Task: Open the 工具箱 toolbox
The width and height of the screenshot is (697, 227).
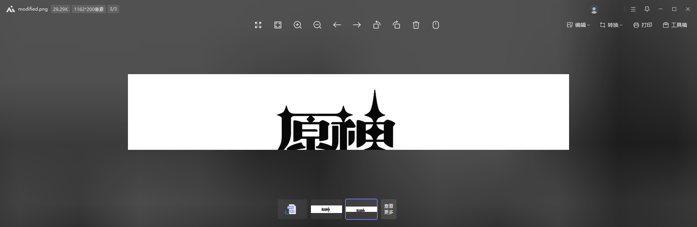Action: pyautogui.click(x=675, y=25)
